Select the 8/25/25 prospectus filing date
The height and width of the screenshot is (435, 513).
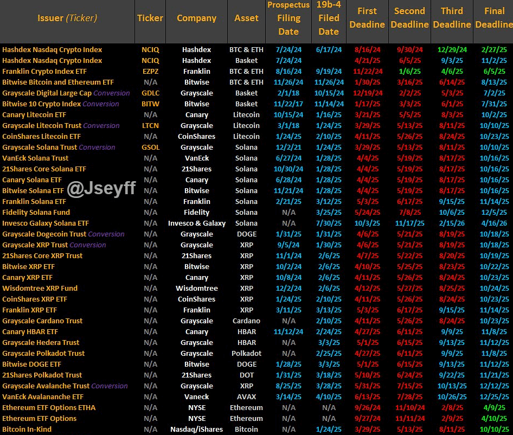point(288,386)
